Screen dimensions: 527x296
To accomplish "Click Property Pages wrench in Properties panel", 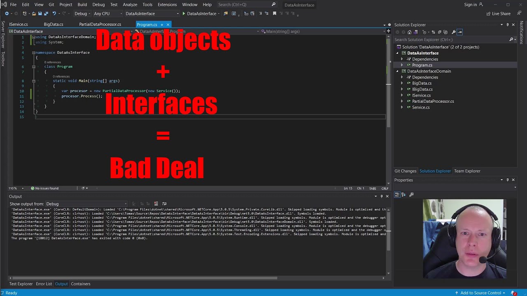I will [411, 194].
